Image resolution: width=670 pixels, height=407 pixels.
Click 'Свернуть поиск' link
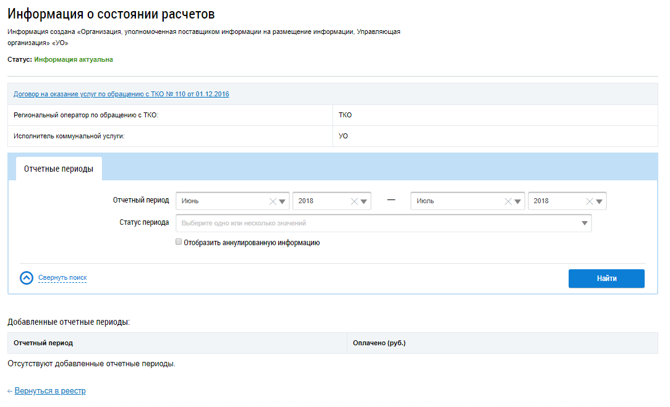click(x=62, y=278)
